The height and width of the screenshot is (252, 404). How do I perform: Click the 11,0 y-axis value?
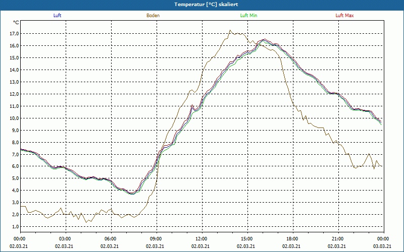click(x=15, y=106)
